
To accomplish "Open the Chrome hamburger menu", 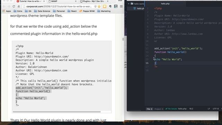I will (121, 6).
